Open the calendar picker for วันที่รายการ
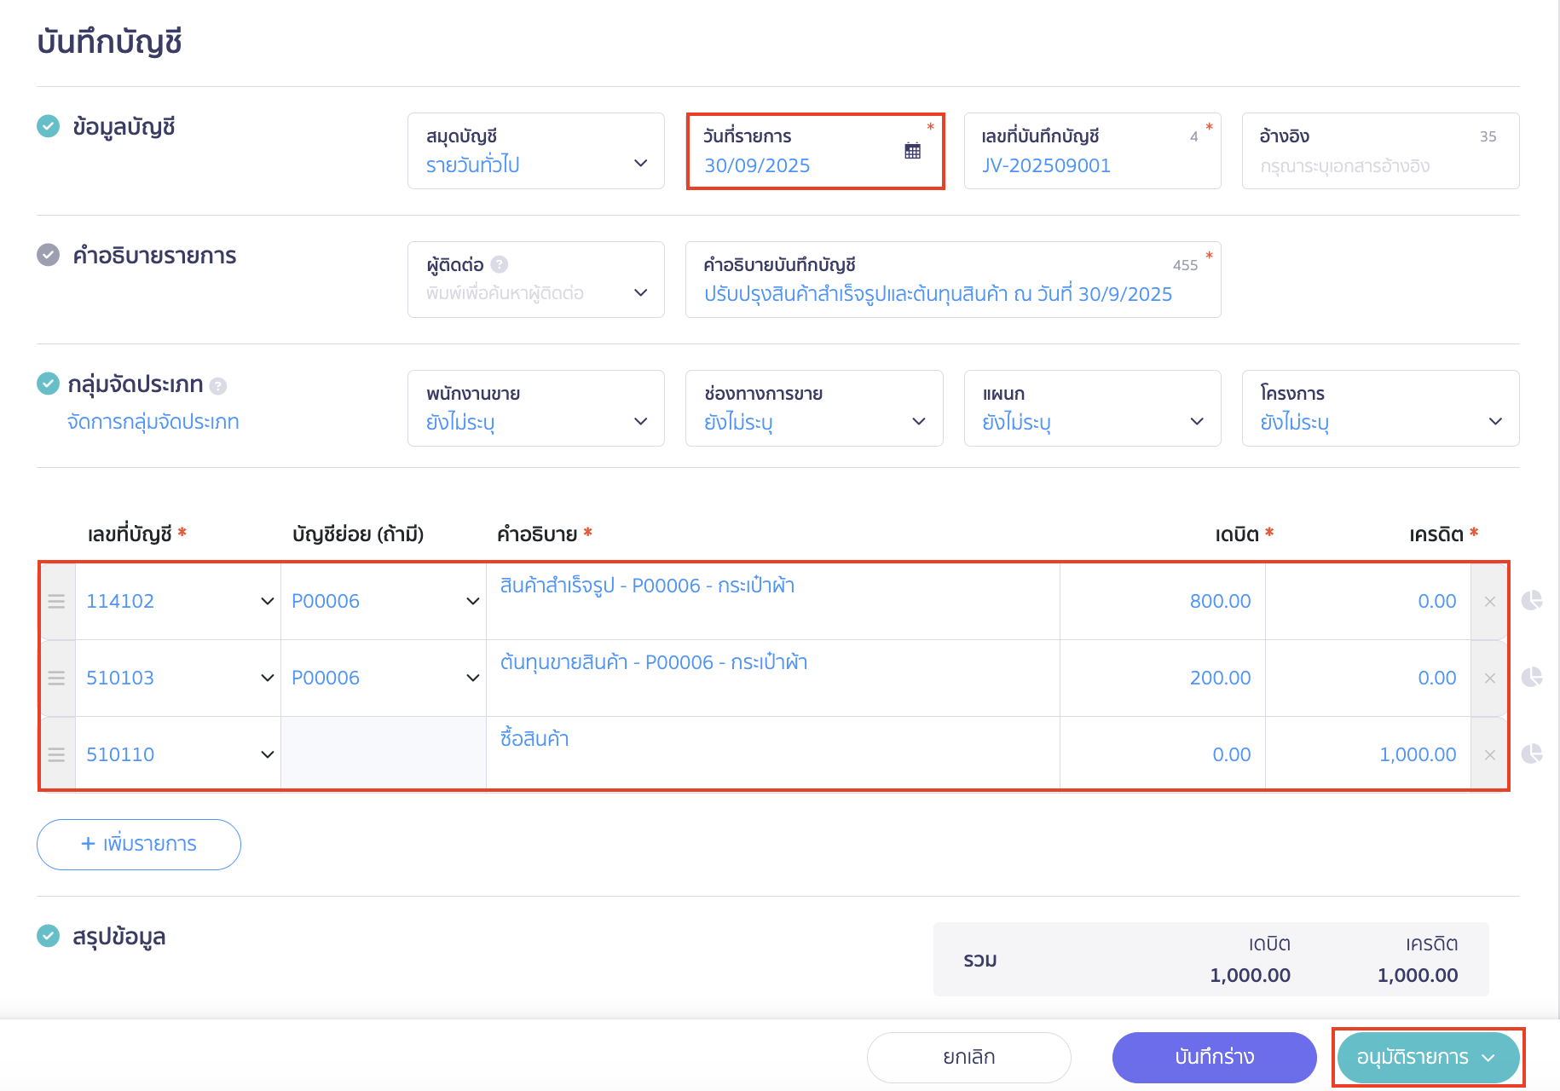1560x1091 pixels. point(912,151)
